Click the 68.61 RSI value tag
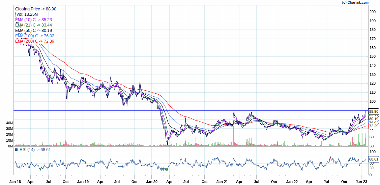The image size is (380, 185). [373, 159]
